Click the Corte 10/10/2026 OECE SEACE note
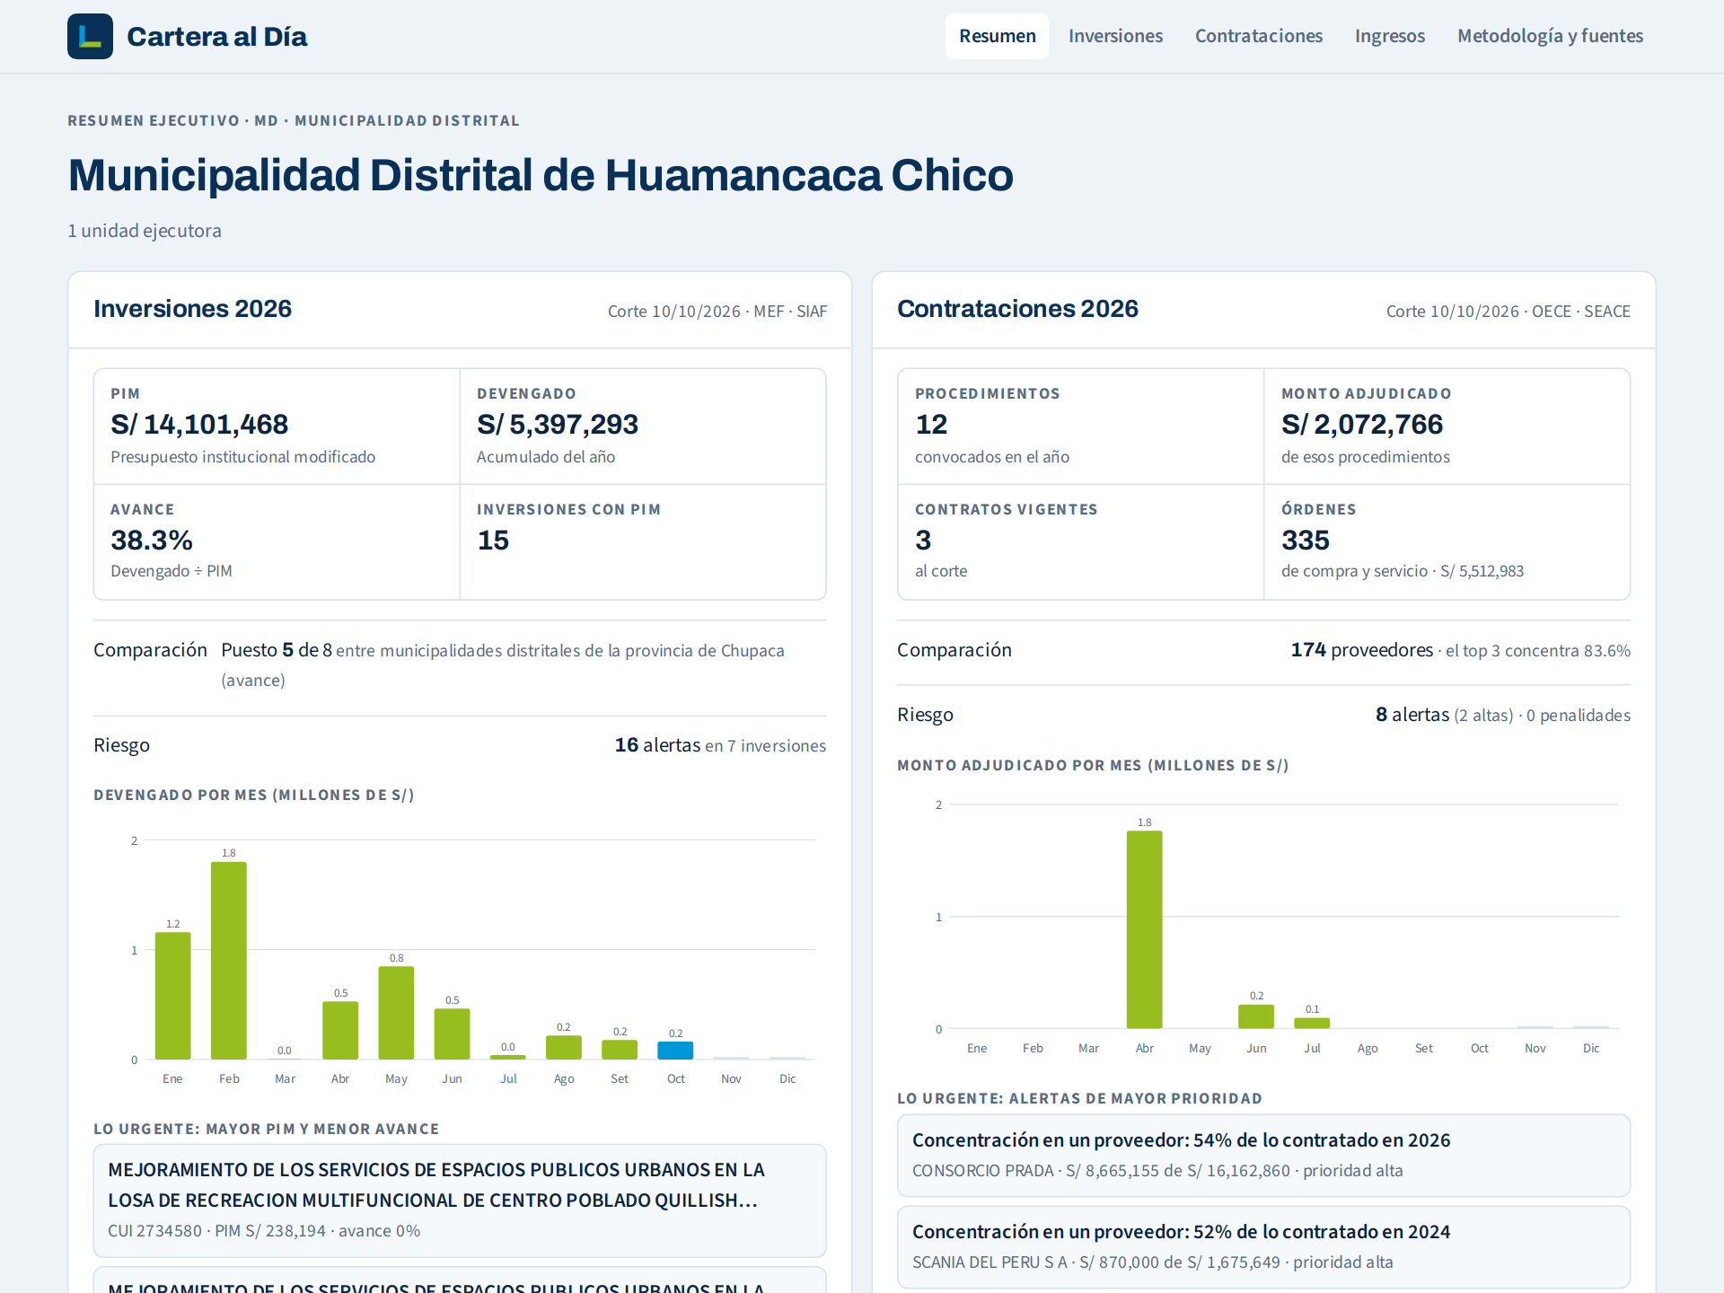1724x1293 pixels. click(1508, 312)
